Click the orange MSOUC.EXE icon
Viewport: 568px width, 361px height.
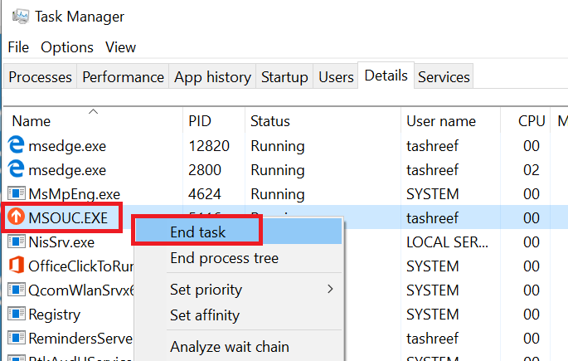click(17, 217)
